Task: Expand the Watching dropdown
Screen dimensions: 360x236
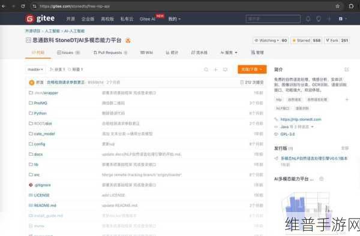Action: pyautogui.click(x=266, y=41)
